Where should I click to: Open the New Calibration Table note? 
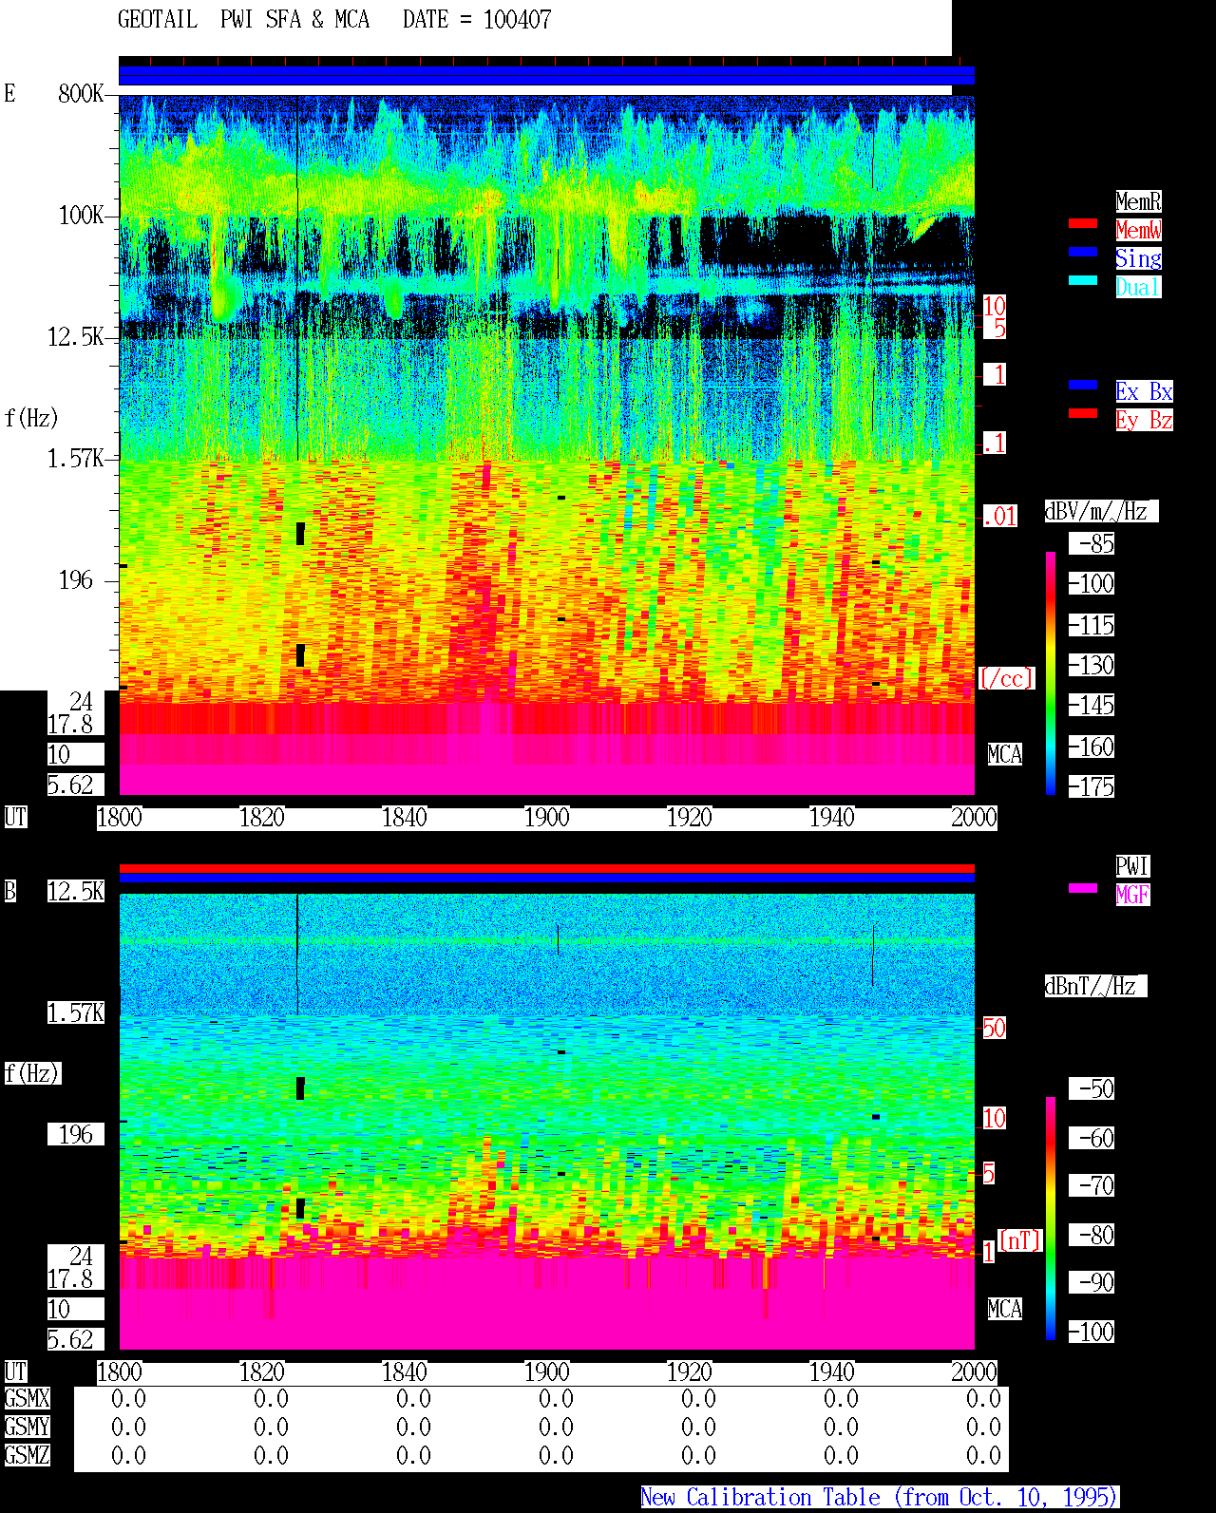[x=880, y=1497]
